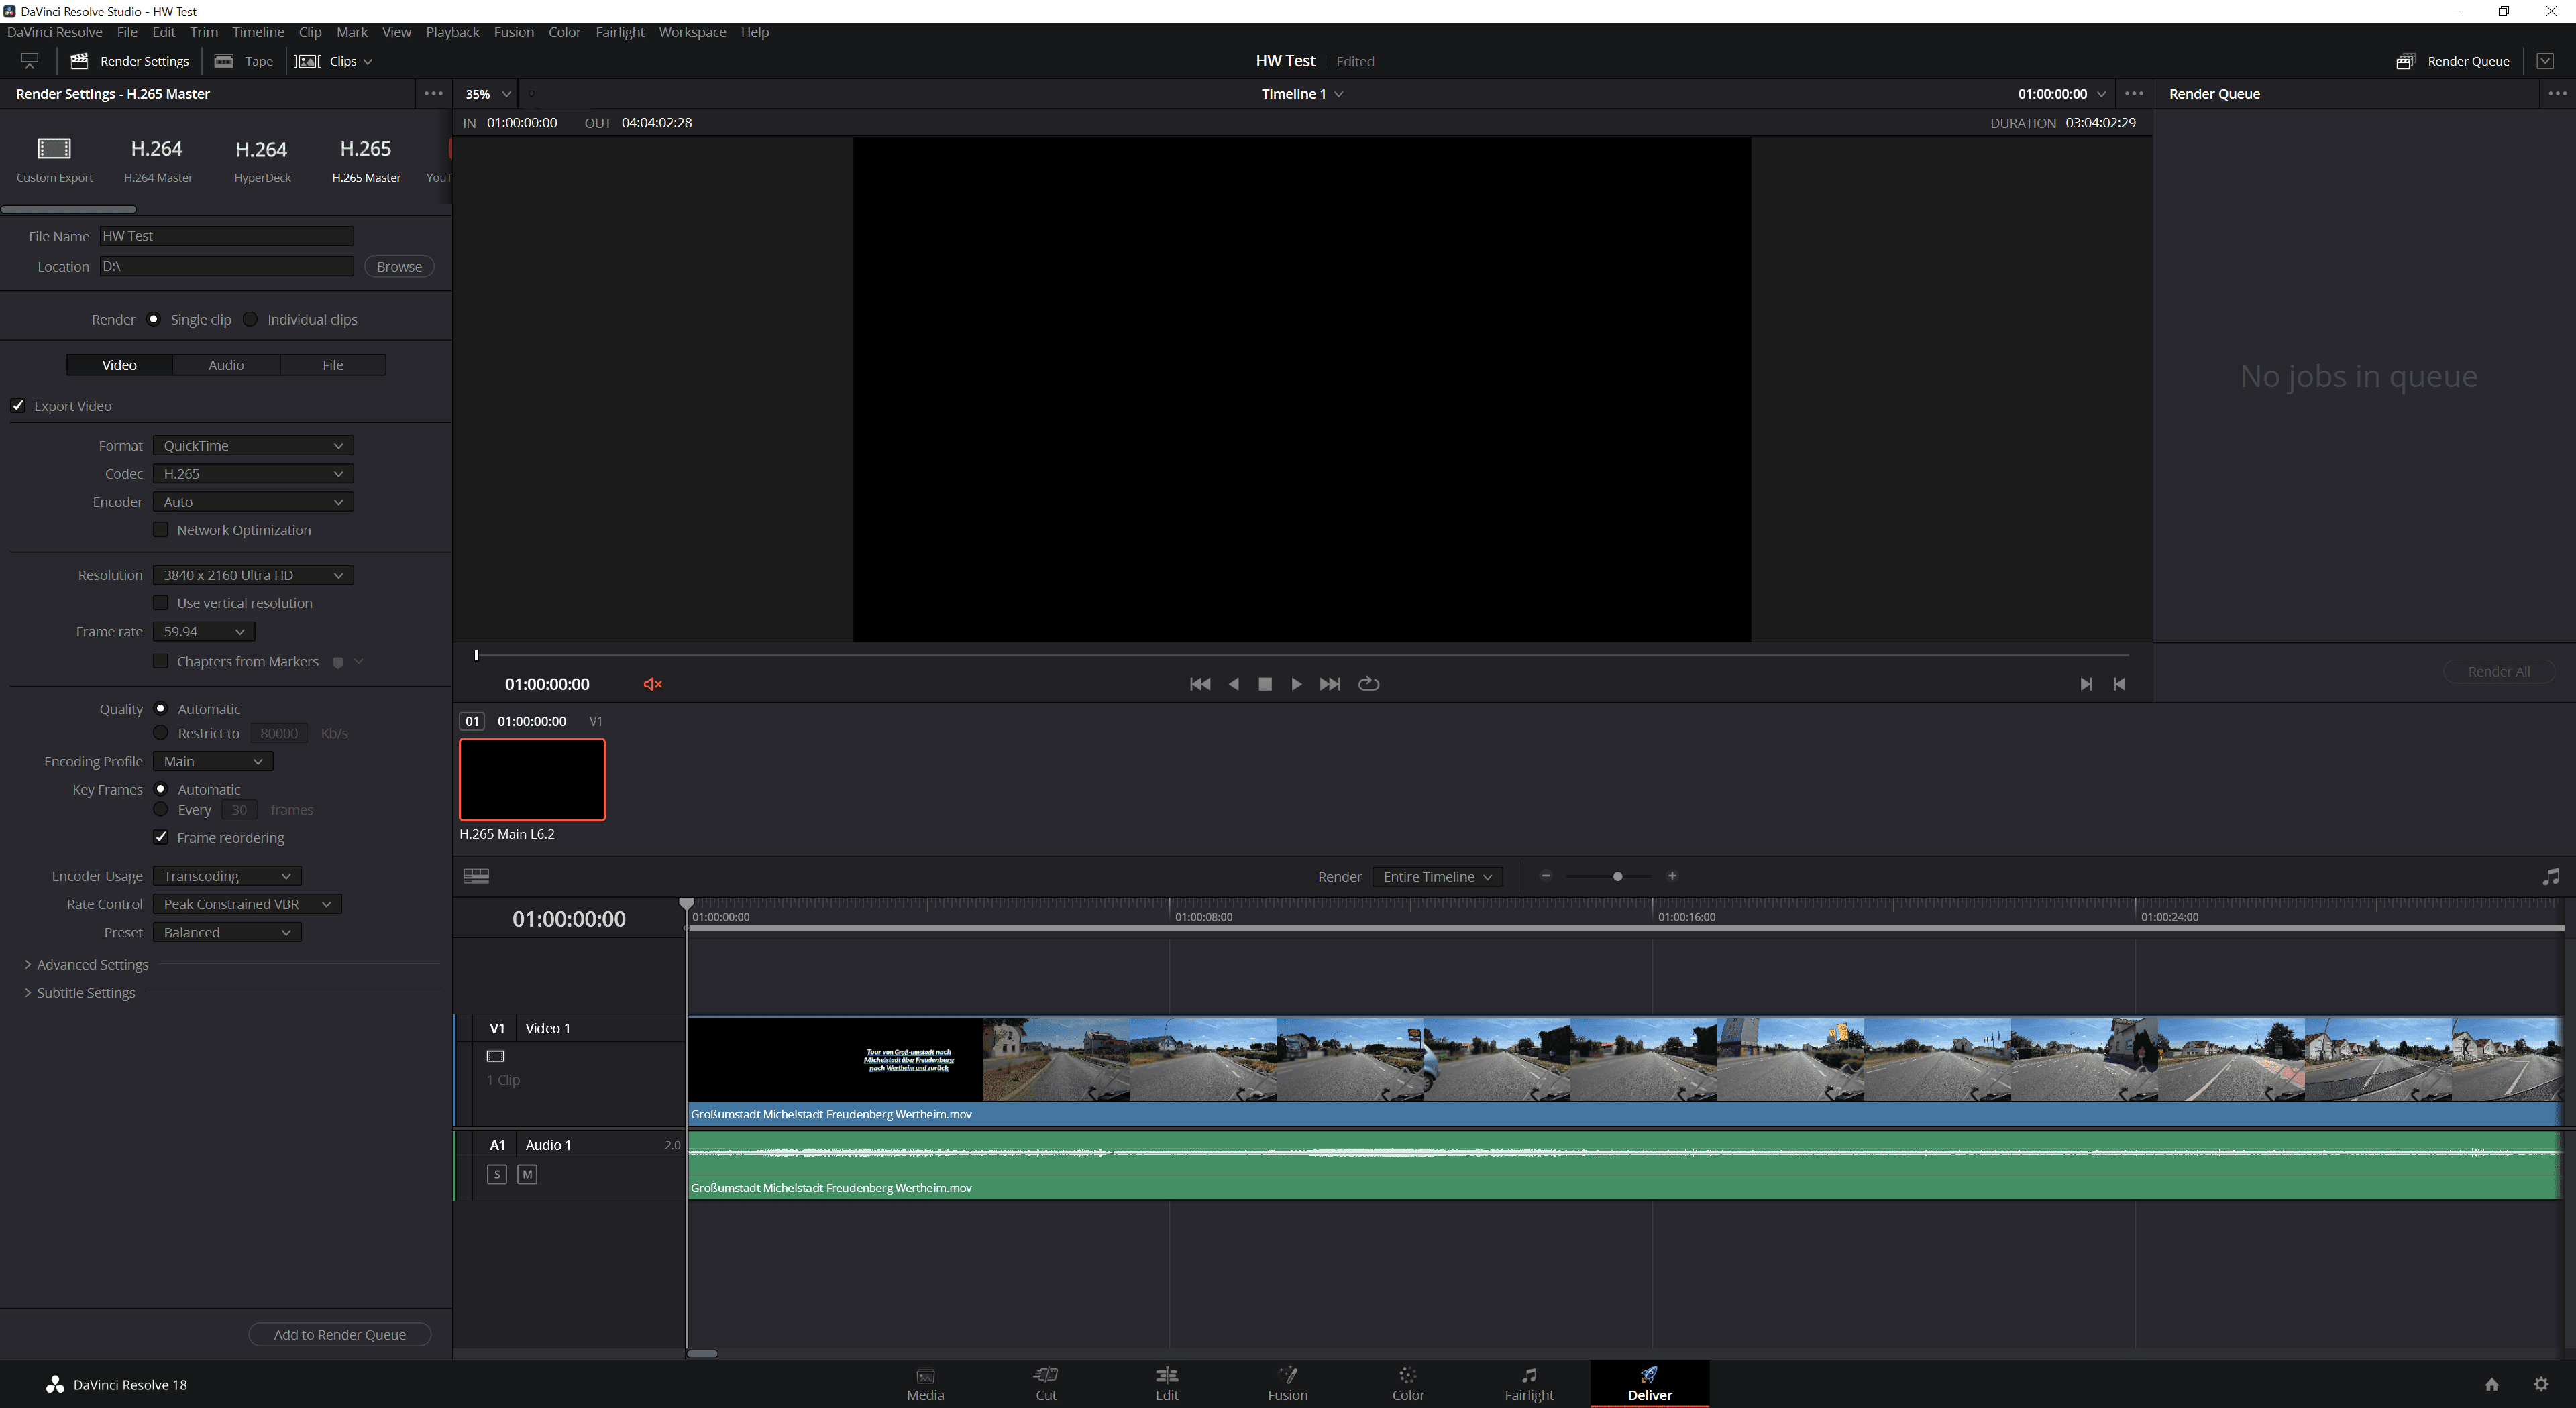
Task: Play the timeline forward
Action: [1296, 683]
